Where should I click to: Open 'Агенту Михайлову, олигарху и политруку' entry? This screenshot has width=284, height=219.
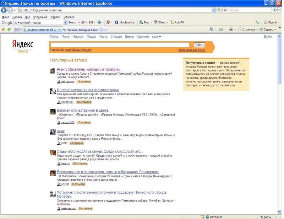click(88, 69)
